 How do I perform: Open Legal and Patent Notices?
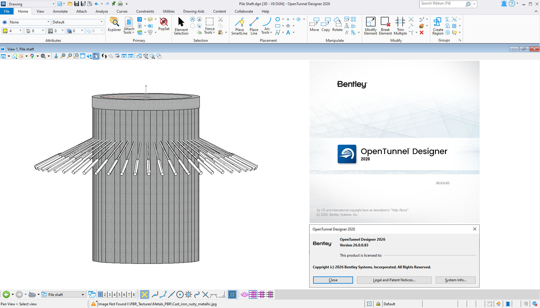[x=394, y=280]
